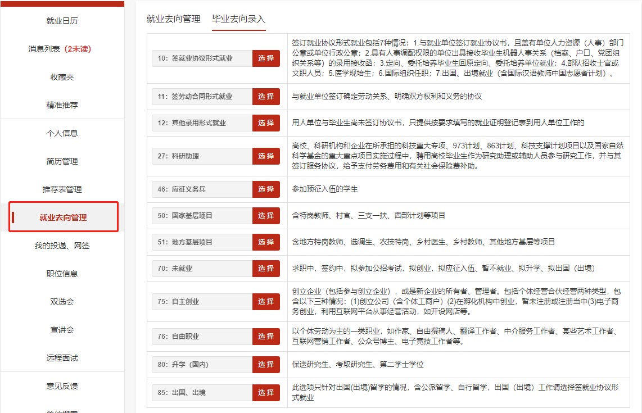Select 其他录用形式就业 option's 选择 button
Screen dimensions: 642x413
266,123
